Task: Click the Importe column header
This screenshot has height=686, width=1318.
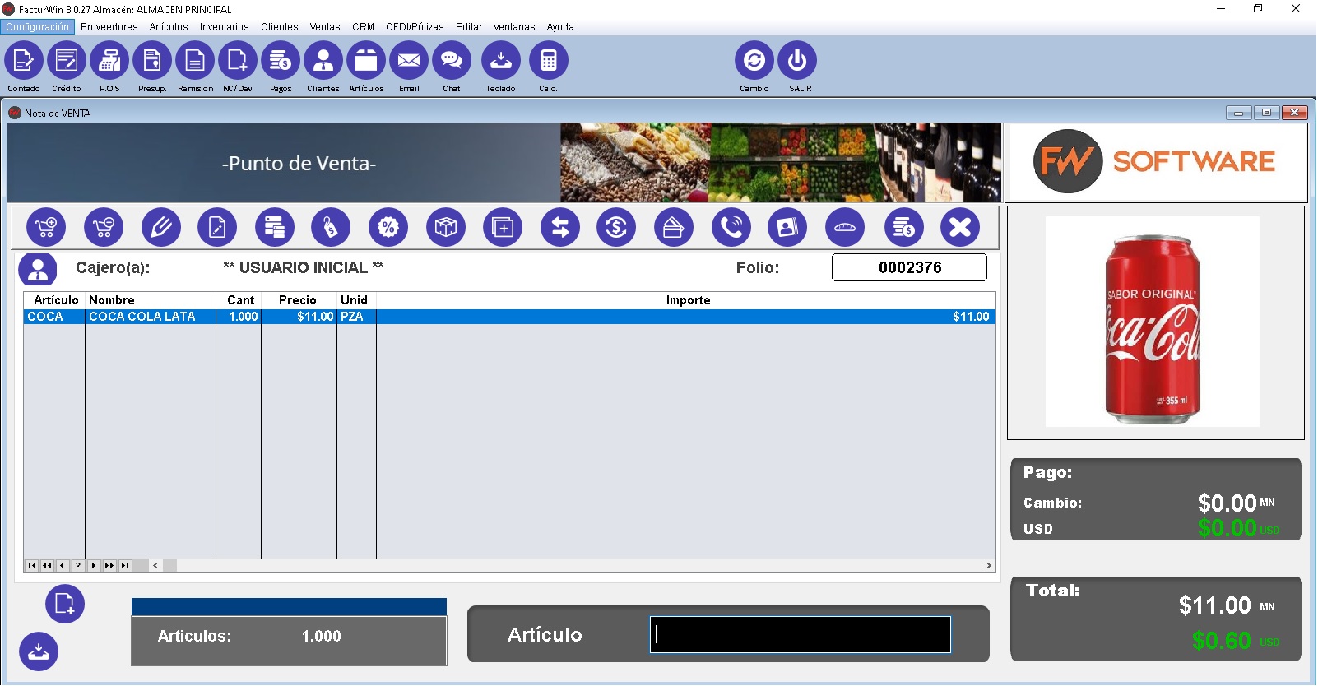Action: tap(688, 300)
